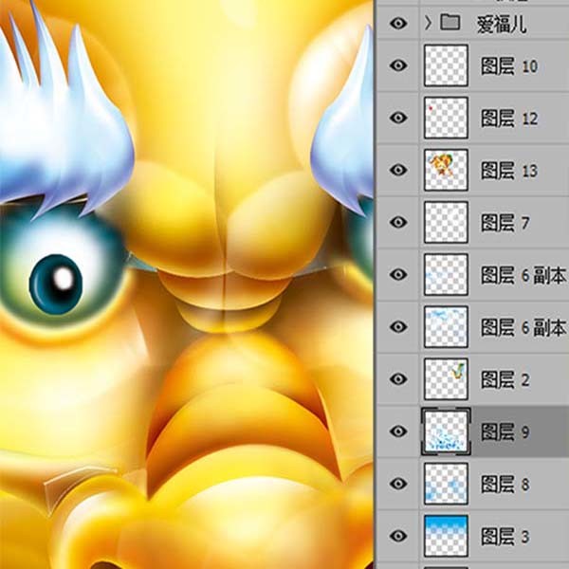
Task: Hide 图层 10 with its eye icon
Action: tap(398, 65)
